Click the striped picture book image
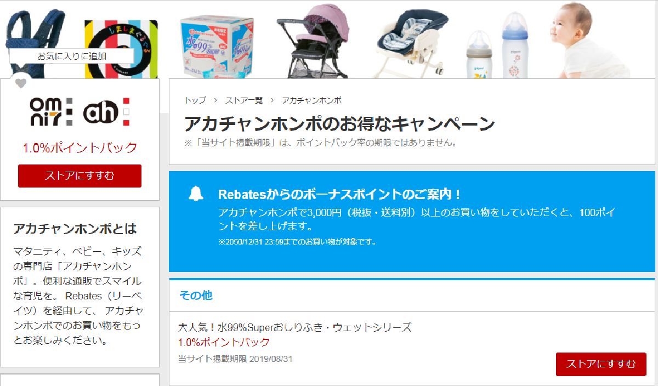 click(121, 49)
